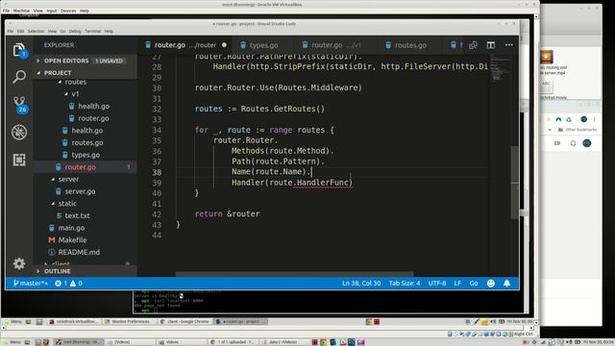
Task: Open the Search view in the activity bar
Action: click(19, 77)
